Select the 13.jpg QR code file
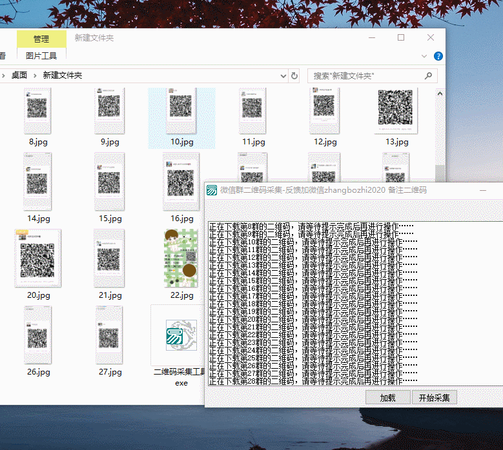This screenshot has width=503, height=450. click(x=396, y=110)
